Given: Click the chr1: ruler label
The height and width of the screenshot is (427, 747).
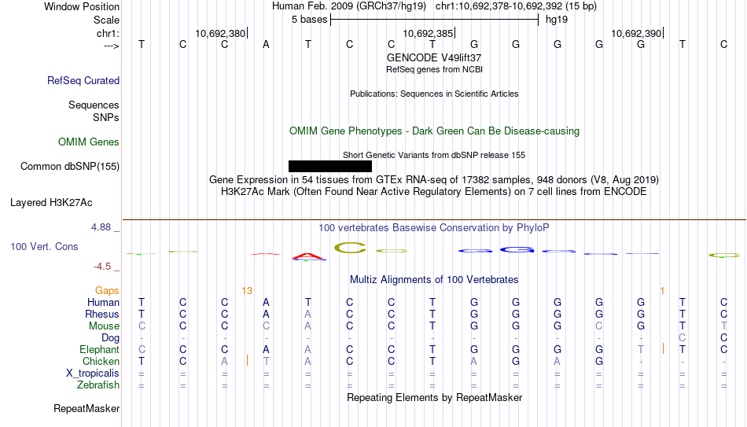Looking at the screenshot, I should click(x=108, y=33).
